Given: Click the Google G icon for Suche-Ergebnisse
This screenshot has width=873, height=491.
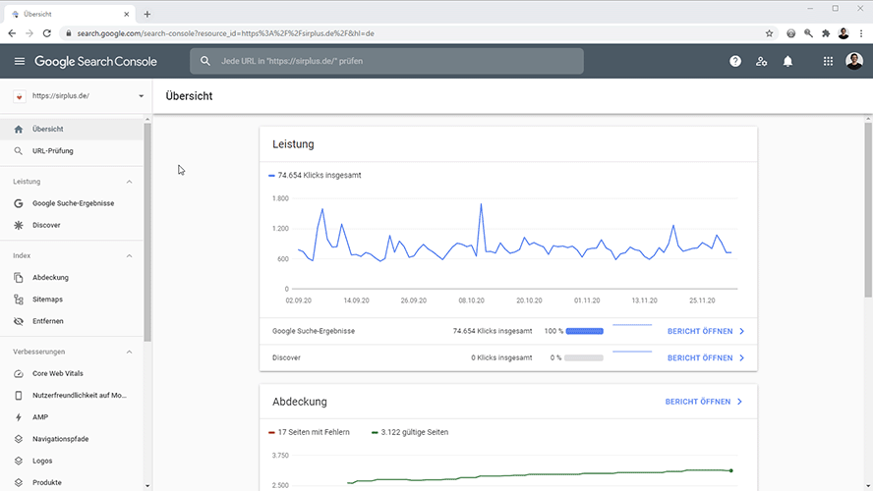Looking at the screenshot, I should click(19, 203).
